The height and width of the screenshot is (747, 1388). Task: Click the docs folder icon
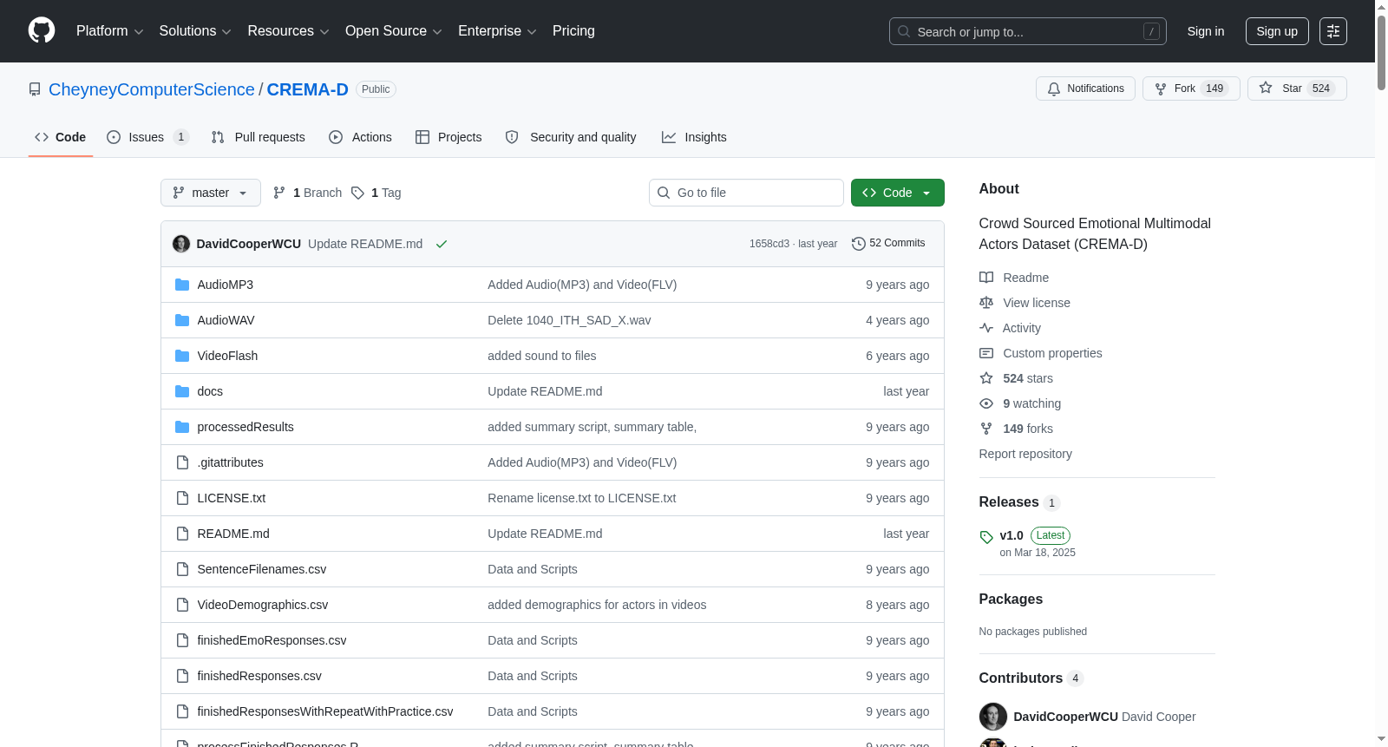(x=182, y=391)
